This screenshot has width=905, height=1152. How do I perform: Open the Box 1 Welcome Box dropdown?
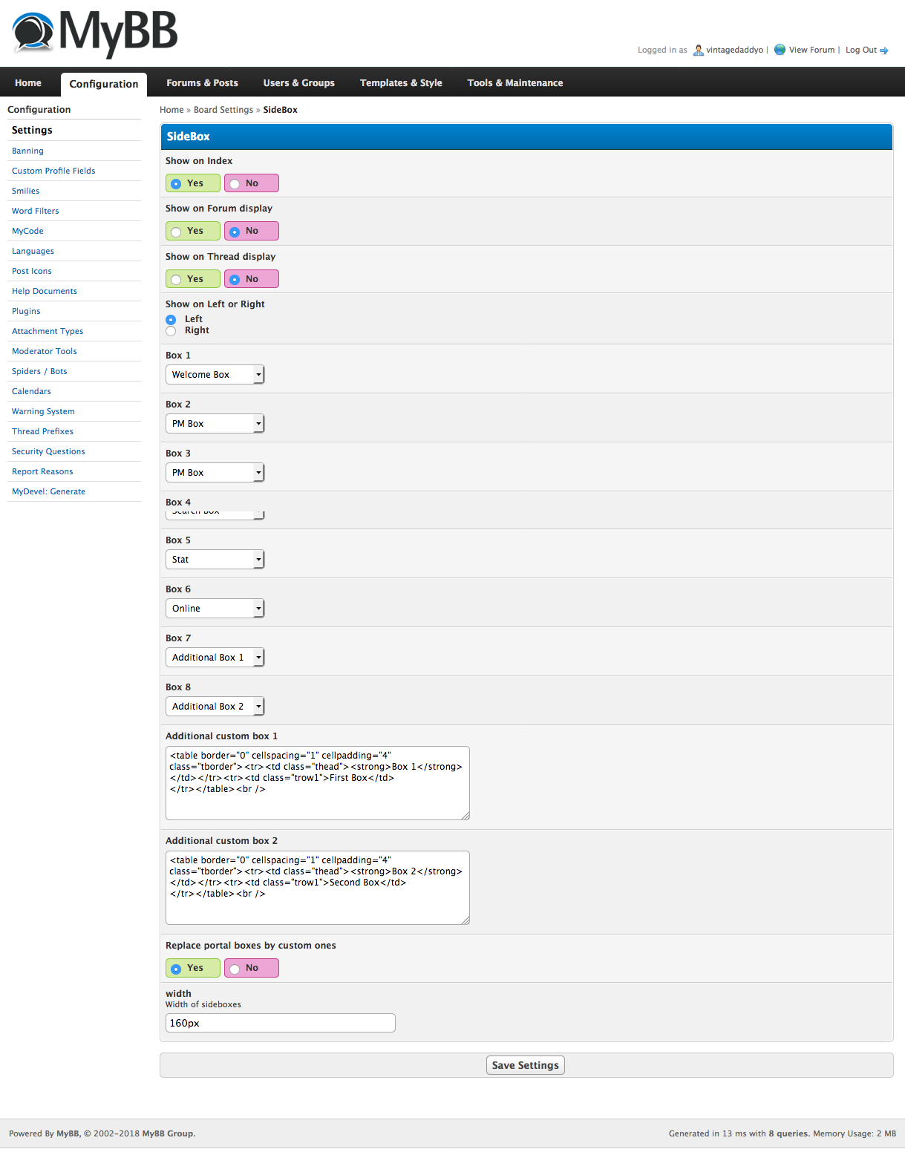point(215,375)
